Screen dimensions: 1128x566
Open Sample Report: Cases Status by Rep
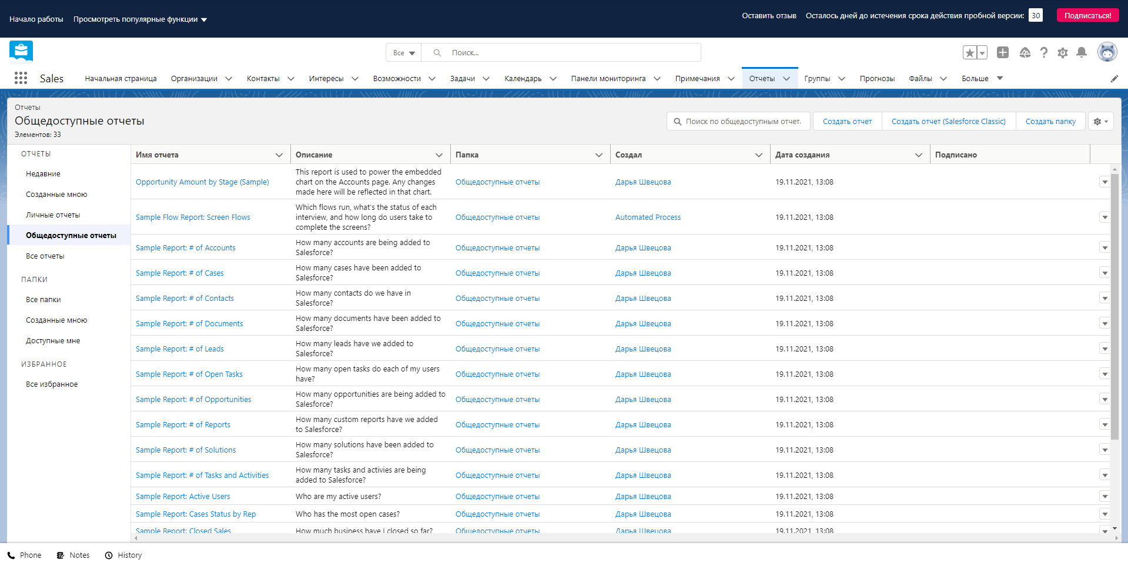coord(196,514)
